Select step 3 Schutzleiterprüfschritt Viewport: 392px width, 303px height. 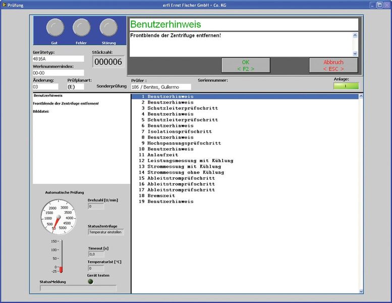click(x=245, y=108)
